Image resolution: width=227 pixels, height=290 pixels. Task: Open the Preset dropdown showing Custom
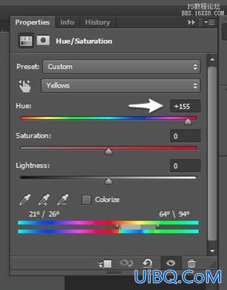122,67
